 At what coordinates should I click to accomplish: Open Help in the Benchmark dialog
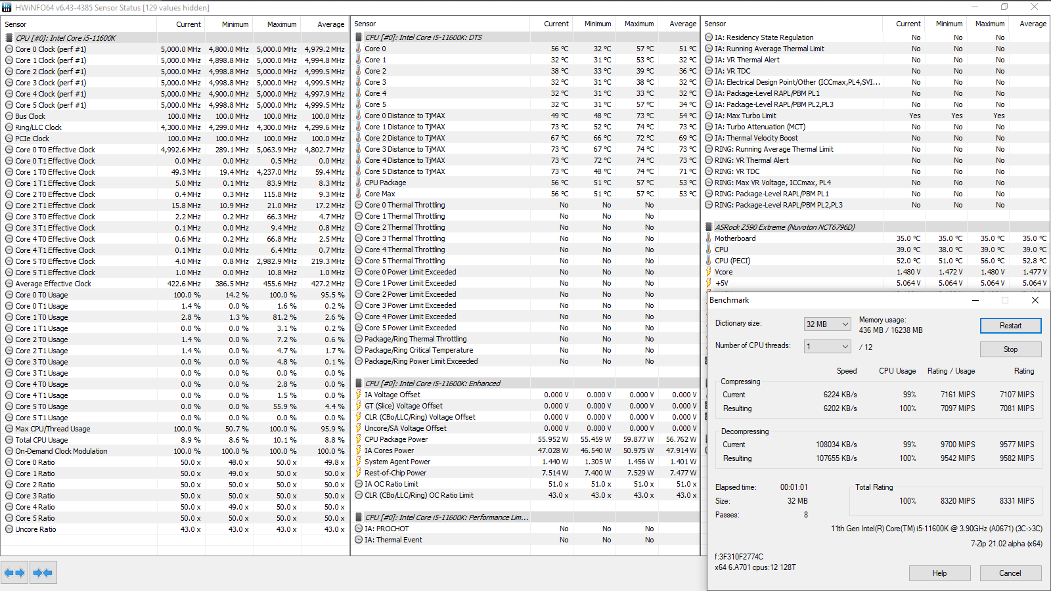pyautogui.click(x=939, y=573)
